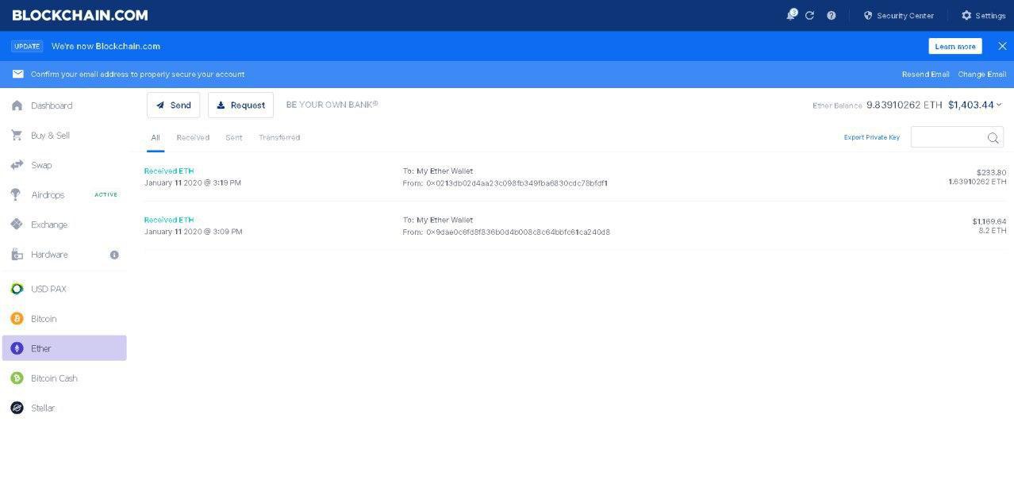1014x495 pixels.
Task: Click the 8.2 ETH amount
Action: pyautogui.click(x=993, y=230)
